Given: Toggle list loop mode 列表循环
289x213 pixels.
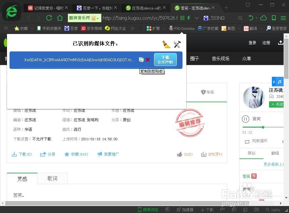Looking at the screenshot, I should tap(256, 141).
